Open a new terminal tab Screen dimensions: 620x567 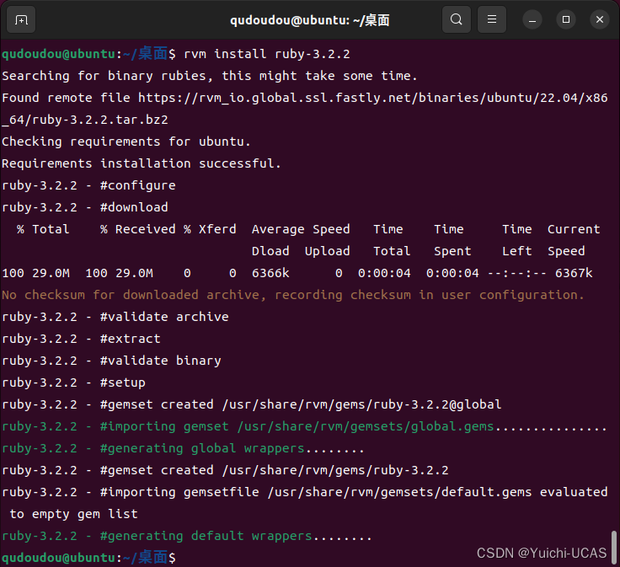(21, 19)
